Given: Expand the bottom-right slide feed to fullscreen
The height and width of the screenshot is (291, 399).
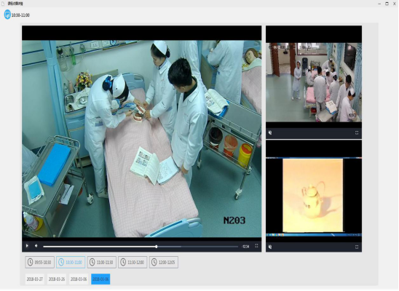Looking at the screenshot, I should (x=357, y=247).
